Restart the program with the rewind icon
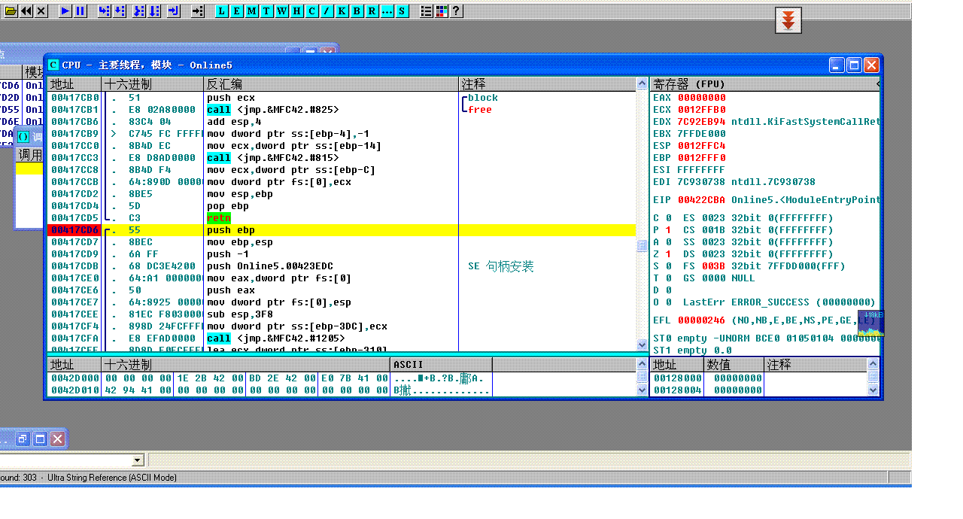 click(x=26, y=11)
